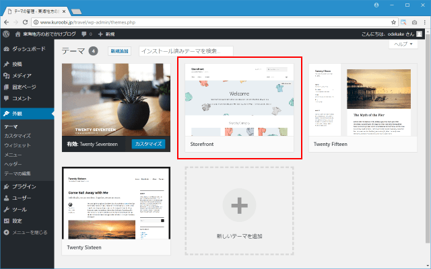The image size is (431, 269).
Task: Click the 新しいテーマを追加 plus tile
Action: coord(240,210)
